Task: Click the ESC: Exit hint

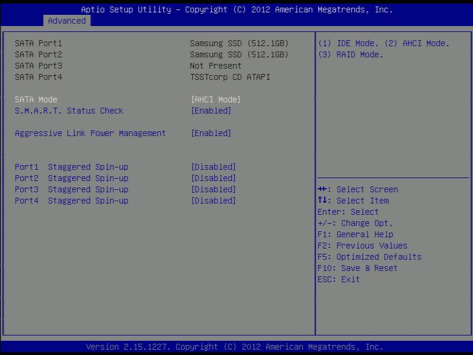Action: 338,279
